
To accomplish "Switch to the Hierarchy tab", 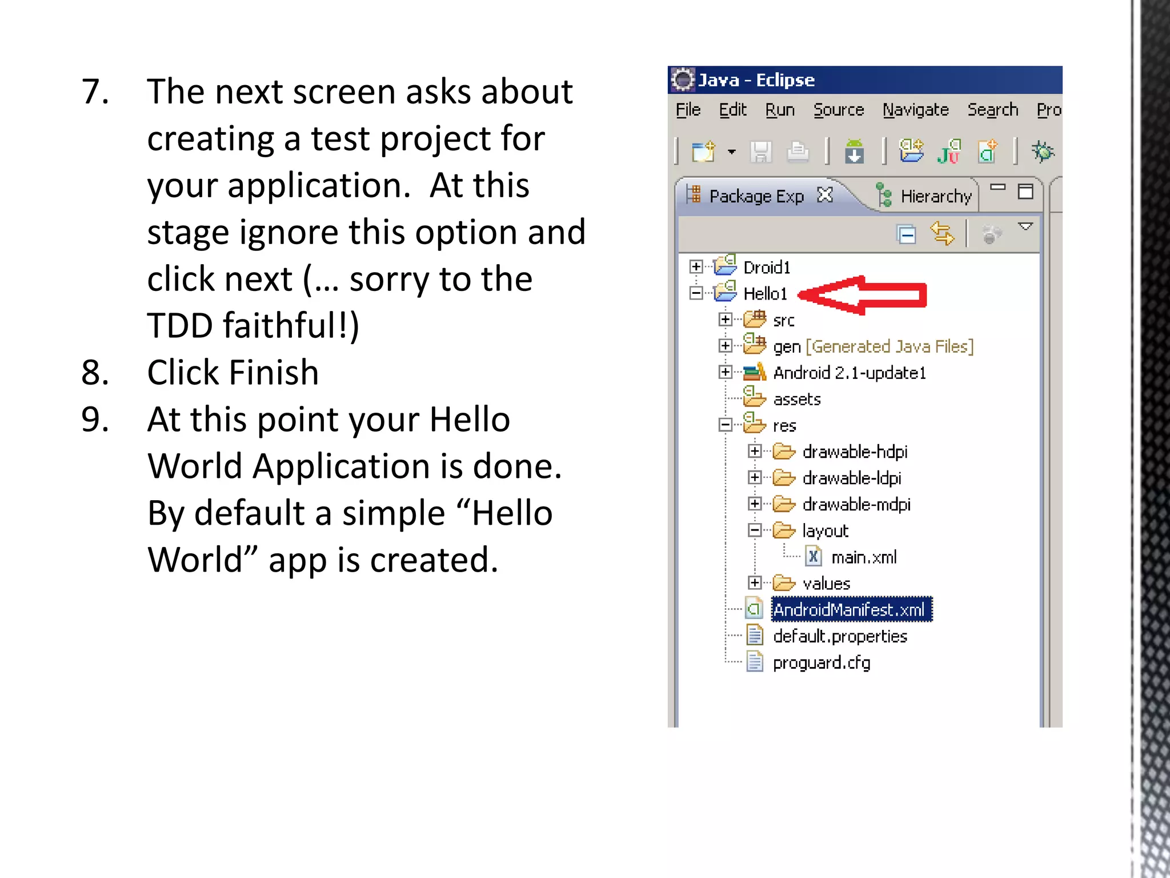I will tap(935, 197).
